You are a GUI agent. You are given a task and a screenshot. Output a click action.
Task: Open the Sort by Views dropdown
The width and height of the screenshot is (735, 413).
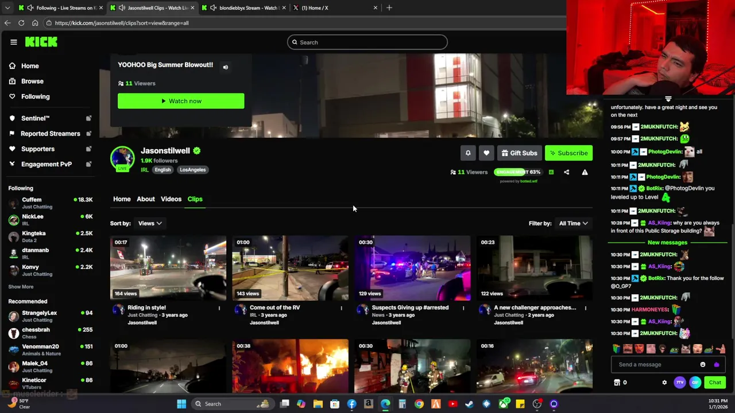tap(150, 223)
